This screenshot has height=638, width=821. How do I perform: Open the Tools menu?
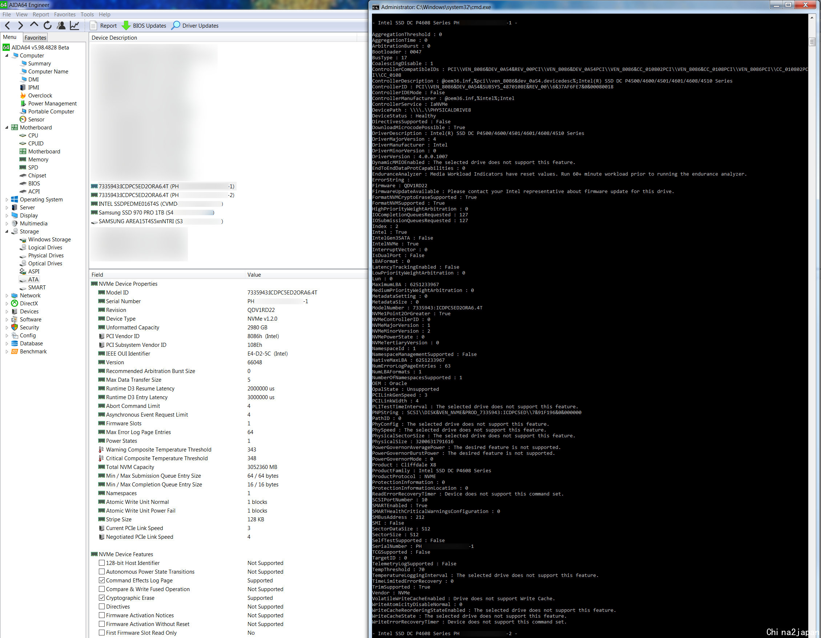tap(87, 14)
